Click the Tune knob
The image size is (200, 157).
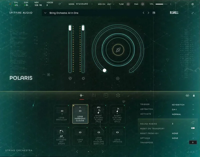coord(128,4)
